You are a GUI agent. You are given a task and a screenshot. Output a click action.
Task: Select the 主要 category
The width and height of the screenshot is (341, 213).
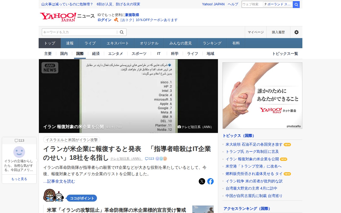48,54
